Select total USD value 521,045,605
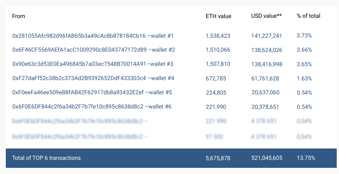This screenshot has width=339, height=174. coord(267,158)
